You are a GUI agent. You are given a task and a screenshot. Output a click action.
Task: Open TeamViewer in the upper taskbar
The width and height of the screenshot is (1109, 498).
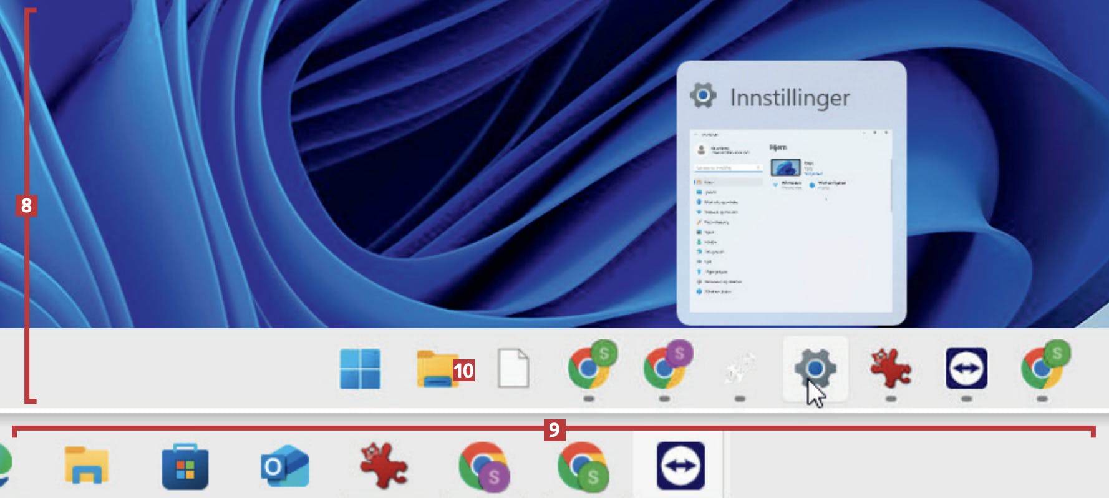pyautogui.click(x=966, y=369)
